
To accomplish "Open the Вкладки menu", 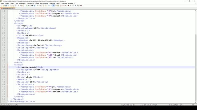I will click(70, 3).
